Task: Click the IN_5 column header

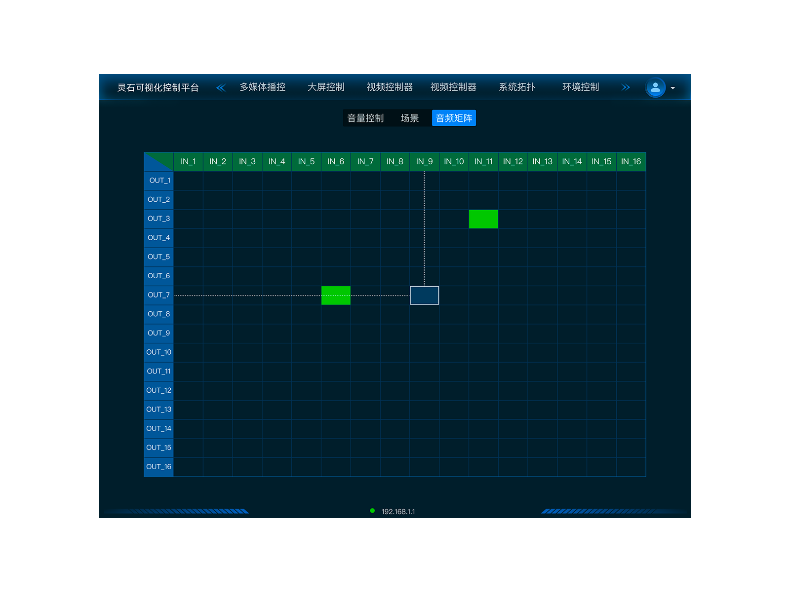Action: point(306,162)
